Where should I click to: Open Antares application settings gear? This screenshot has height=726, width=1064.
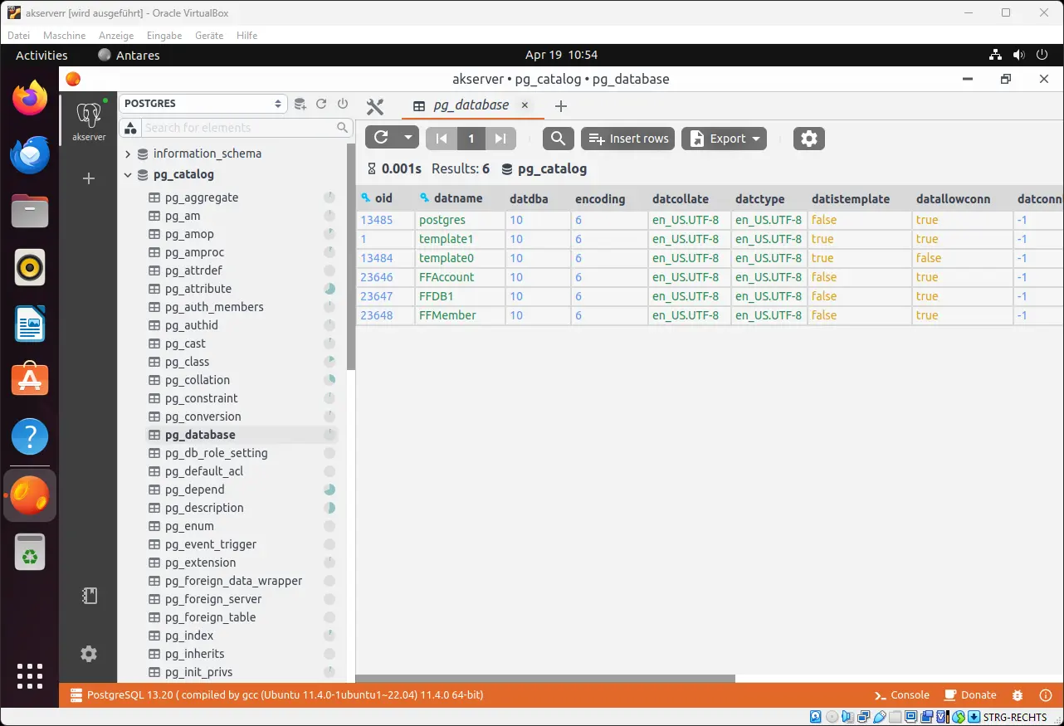tap(89, 654)
